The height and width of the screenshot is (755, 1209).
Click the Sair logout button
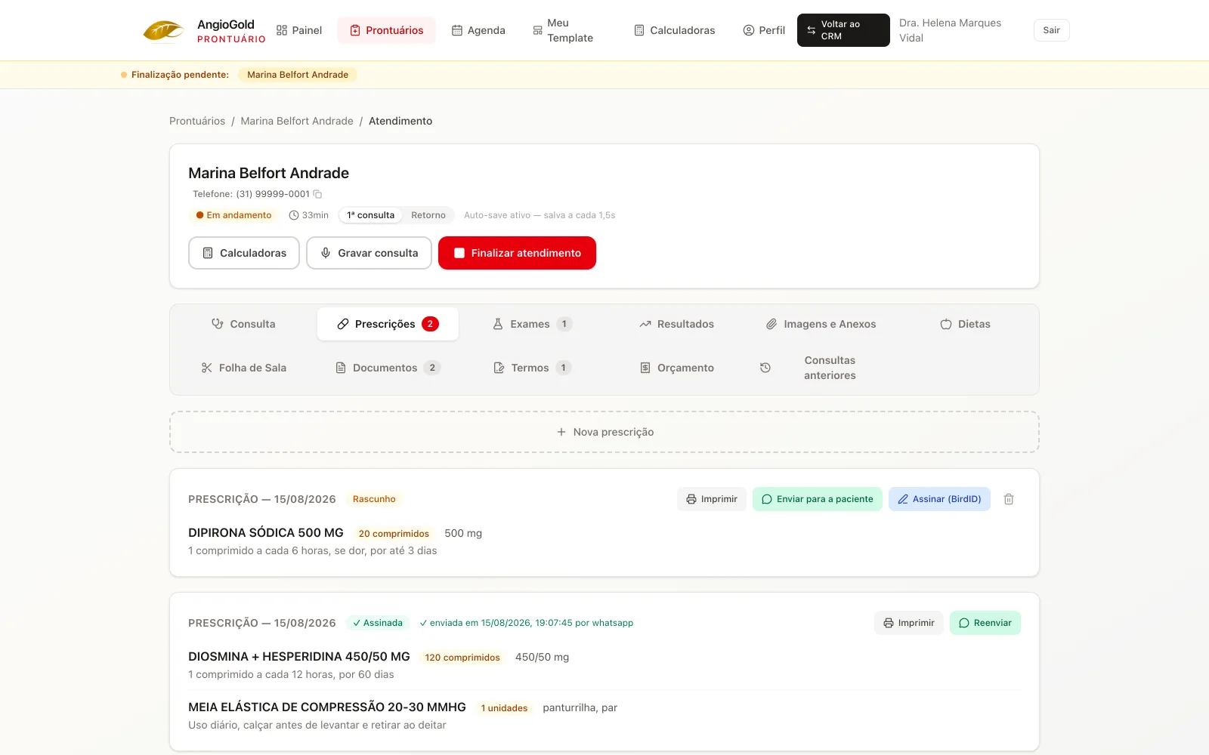click(1051, 30)
